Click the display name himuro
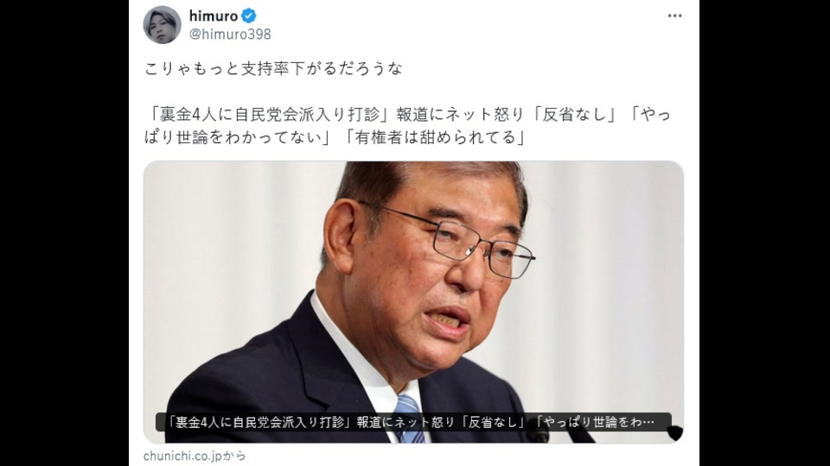 [x=214, y=16]
